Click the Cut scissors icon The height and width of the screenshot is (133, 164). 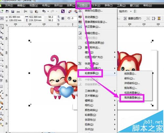pyautogui.click(x=26, y=11)
